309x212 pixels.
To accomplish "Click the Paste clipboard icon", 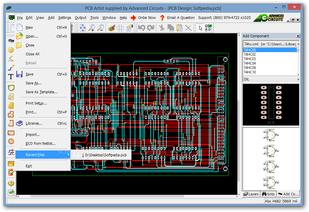I will point(180,28).
